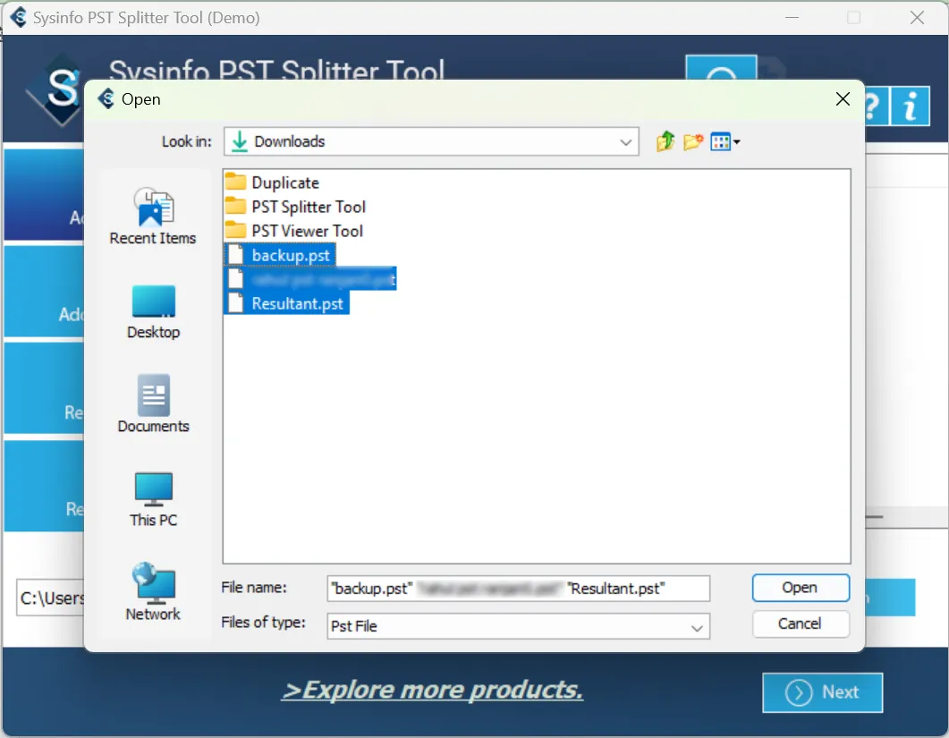Create a new folder using toolbar icon
The image size is (949, 738).
693,141
